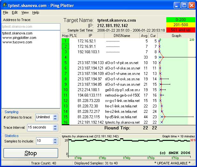Viewport: 197px width, 167px height.
Task: Click the Graph column header
Action: click(177, 36)
